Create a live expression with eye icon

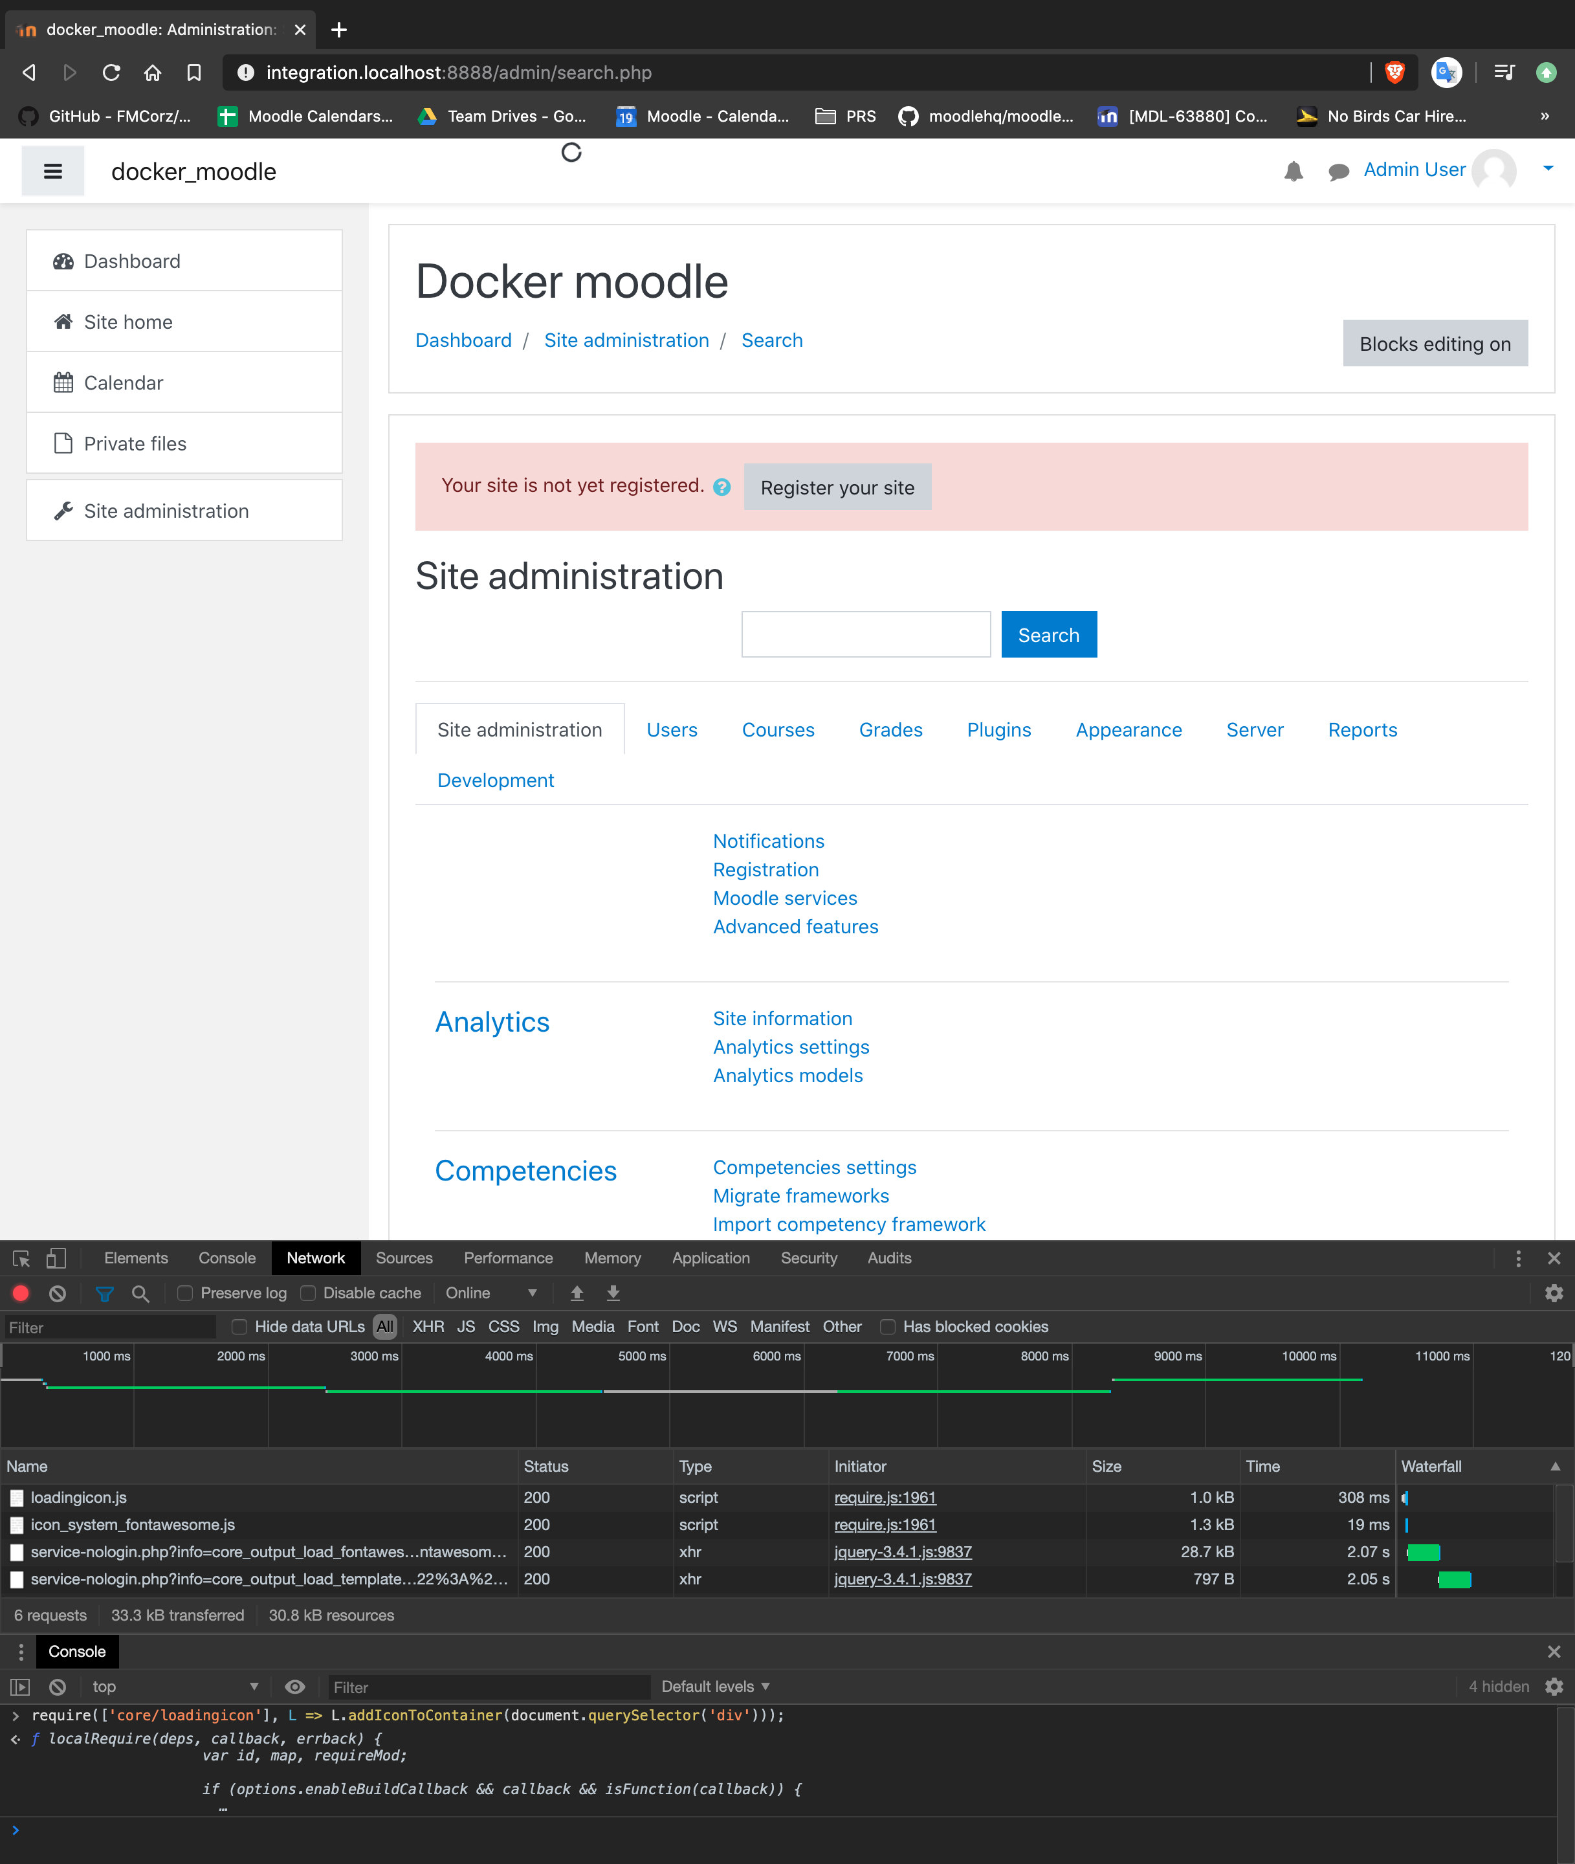(x=294, y=1687)
